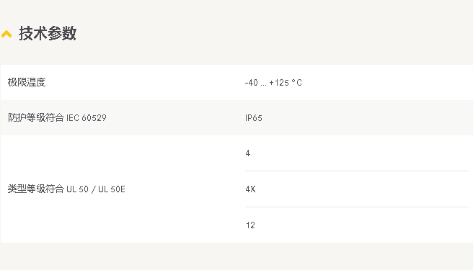This screenshot has width=473, height=270.
Task: Select the 类型等级符合 UL 50 / UL 50E label
Action: (x=66, y=189)
